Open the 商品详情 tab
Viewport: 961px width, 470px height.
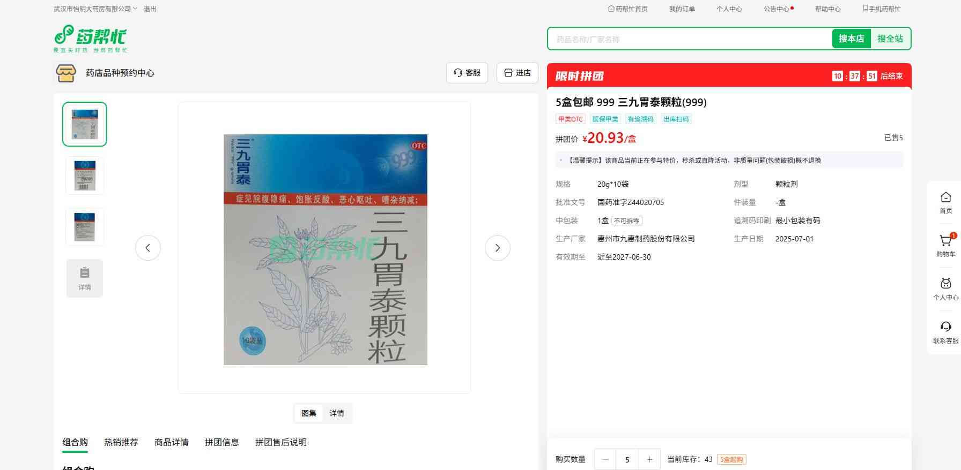[x=172, y=442]
